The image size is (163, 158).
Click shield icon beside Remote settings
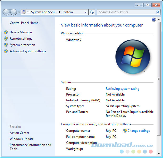(x=6, y=39)
